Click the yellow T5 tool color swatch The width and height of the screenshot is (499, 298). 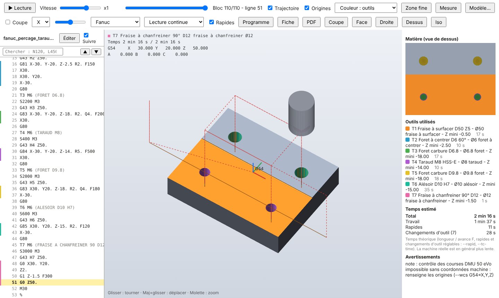point(408,173)
